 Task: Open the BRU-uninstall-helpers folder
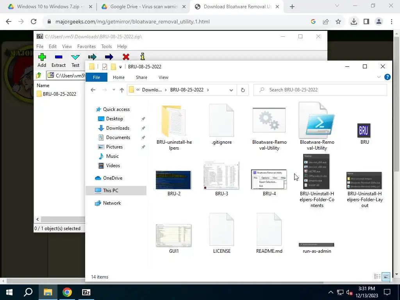tap(174, 128)
